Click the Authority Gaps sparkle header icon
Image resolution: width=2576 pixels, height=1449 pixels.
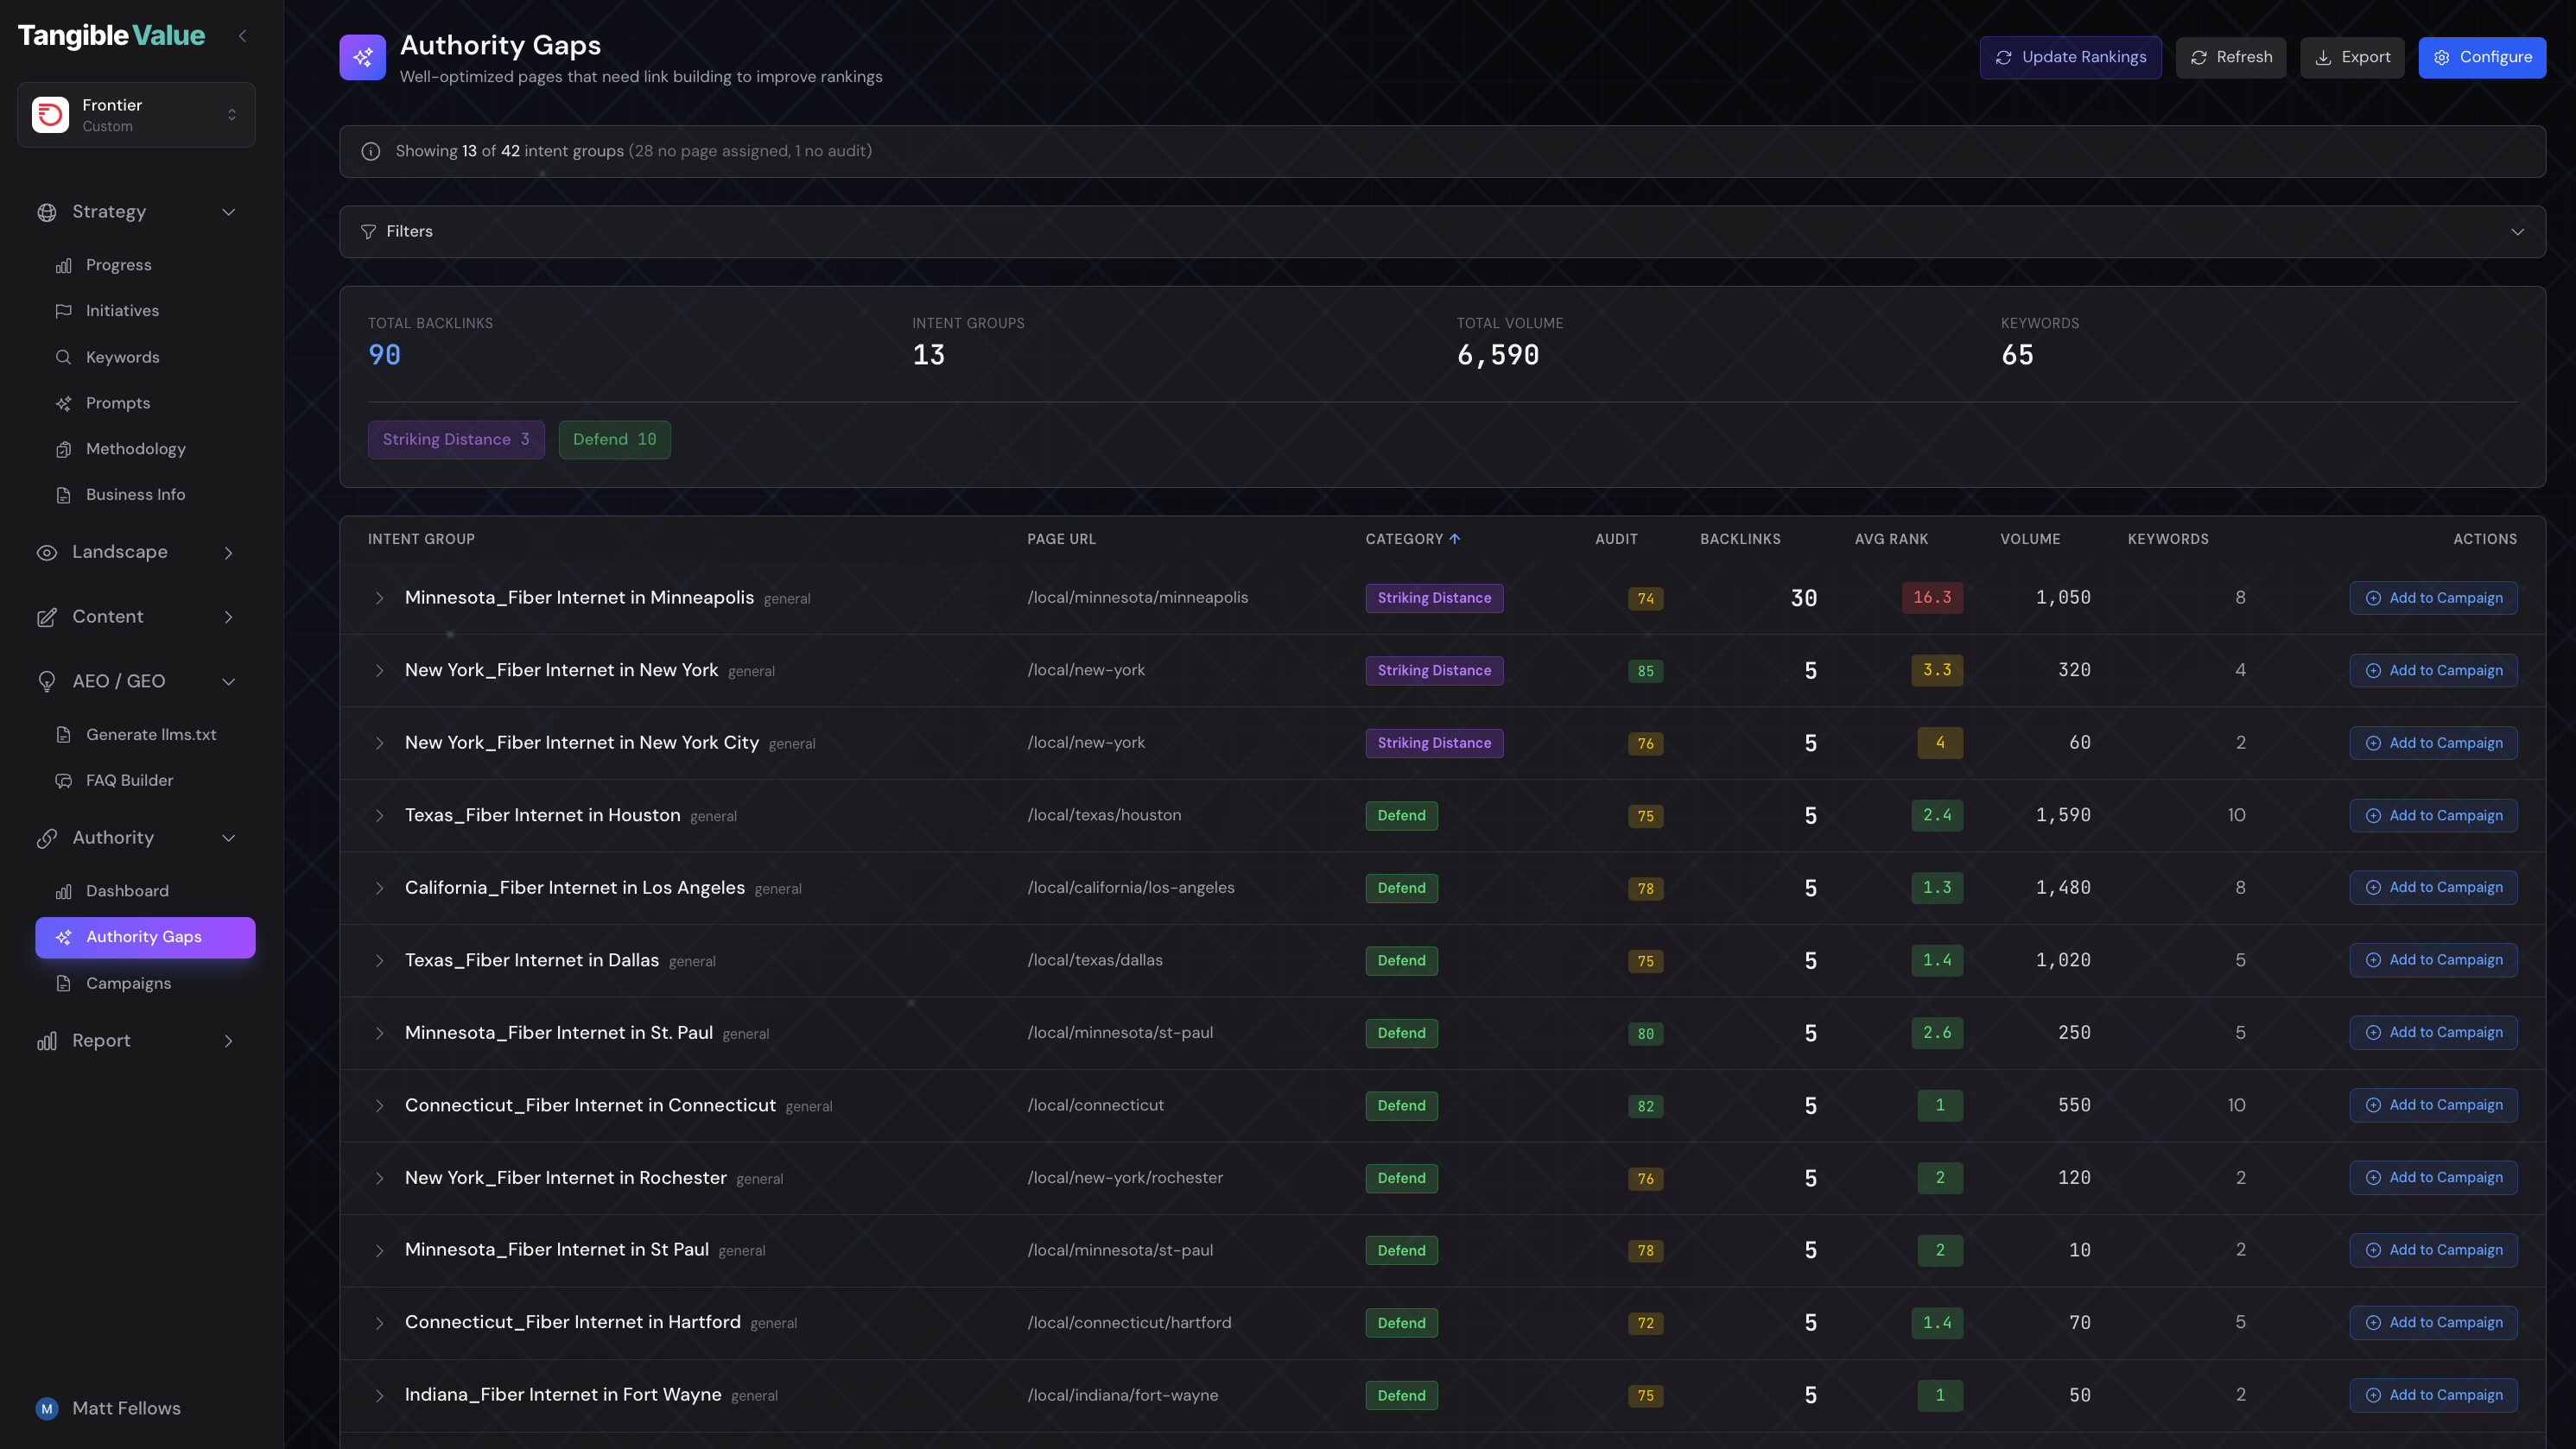pos(362,58)
